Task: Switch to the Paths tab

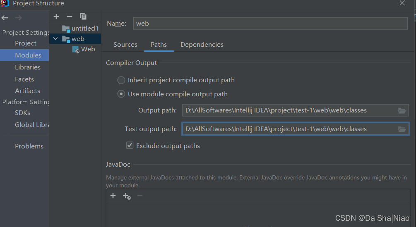Action: (159, 45)
